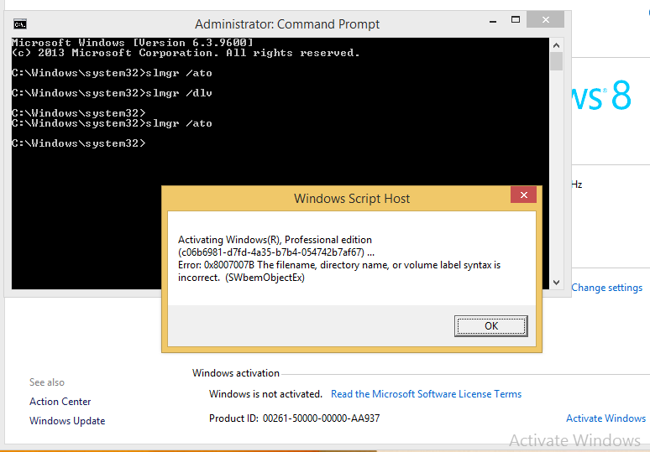
Task: Close the Administrator Command Prompt window
Action: pos(546,19)
